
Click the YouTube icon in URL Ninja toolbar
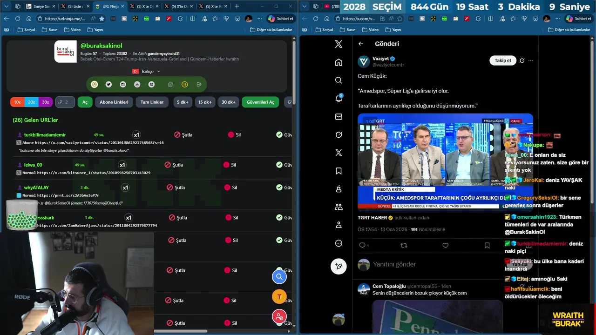[137, 84]
